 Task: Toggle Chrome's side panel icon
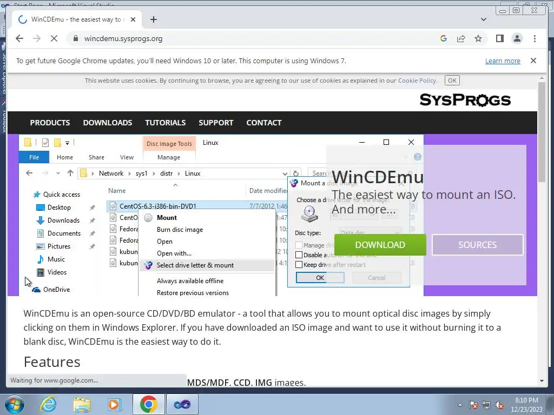[499, 38]
